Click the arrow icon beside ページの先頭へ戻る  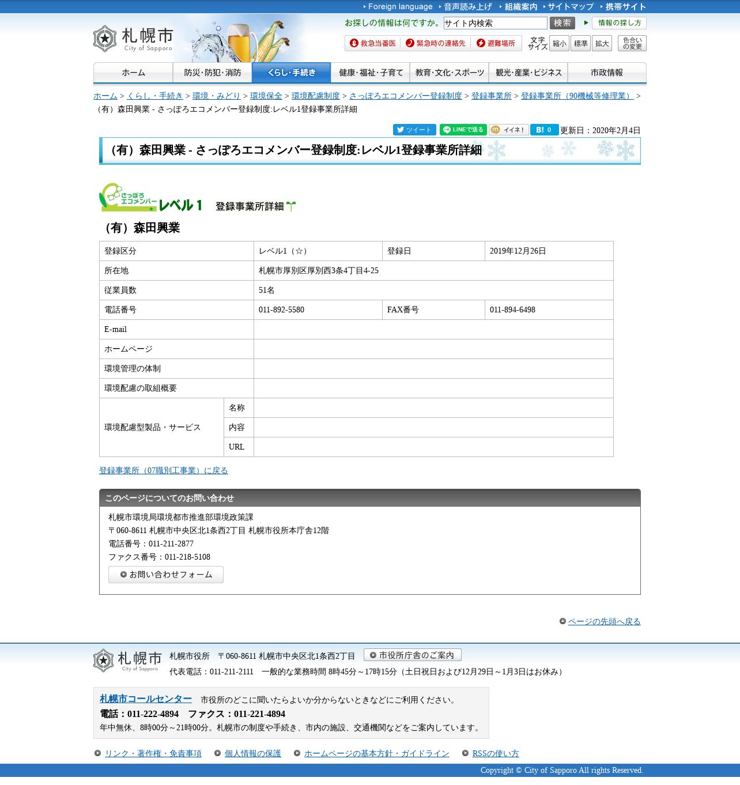(x=562, y=621)
